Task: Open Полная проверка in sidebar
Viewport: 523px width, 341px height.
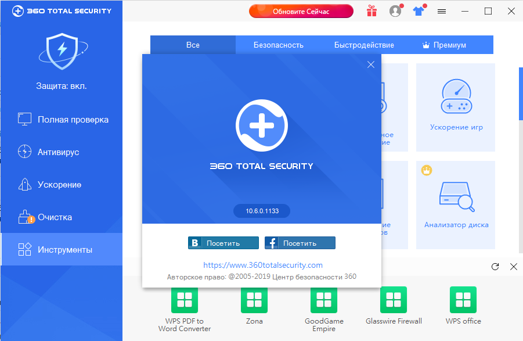Action: [x=62, y=120]
